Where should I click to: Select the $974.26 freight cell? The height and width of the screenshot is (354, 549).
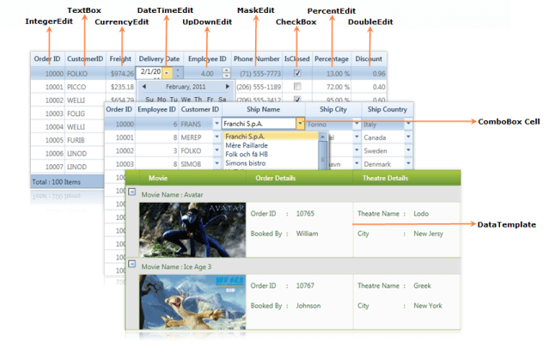120,74
